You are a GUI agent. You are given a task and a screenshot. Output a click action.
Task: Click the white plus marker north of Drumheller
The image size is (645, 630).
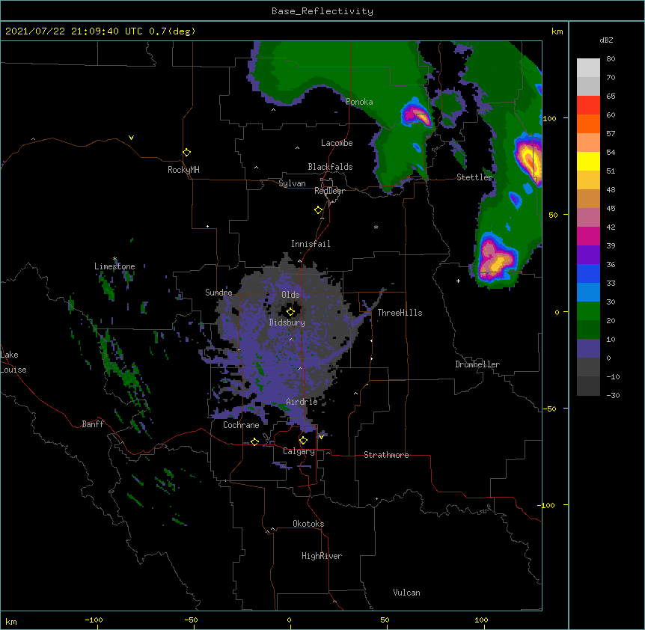pos(458,281)
